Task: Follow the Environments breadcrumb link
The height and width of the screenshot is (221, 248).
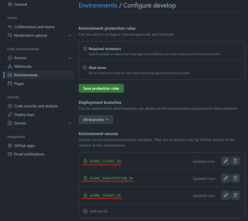Action: pyautogui.click(x=98, y=5)
